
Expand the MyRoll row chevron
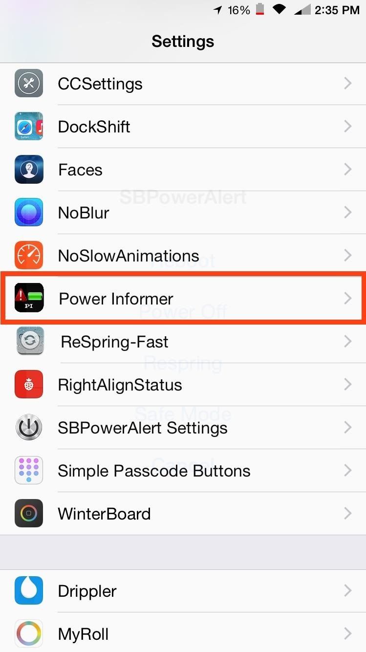(x=348, y=634)
